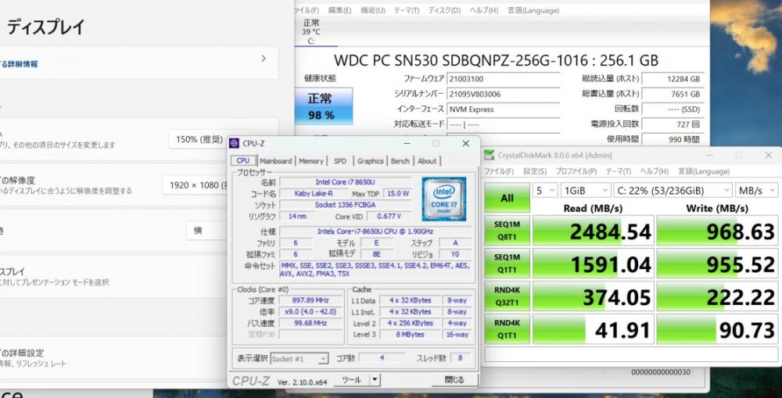Click the 374.05 read result
Viewport: 782px width, 398px height.
point(593,297)
